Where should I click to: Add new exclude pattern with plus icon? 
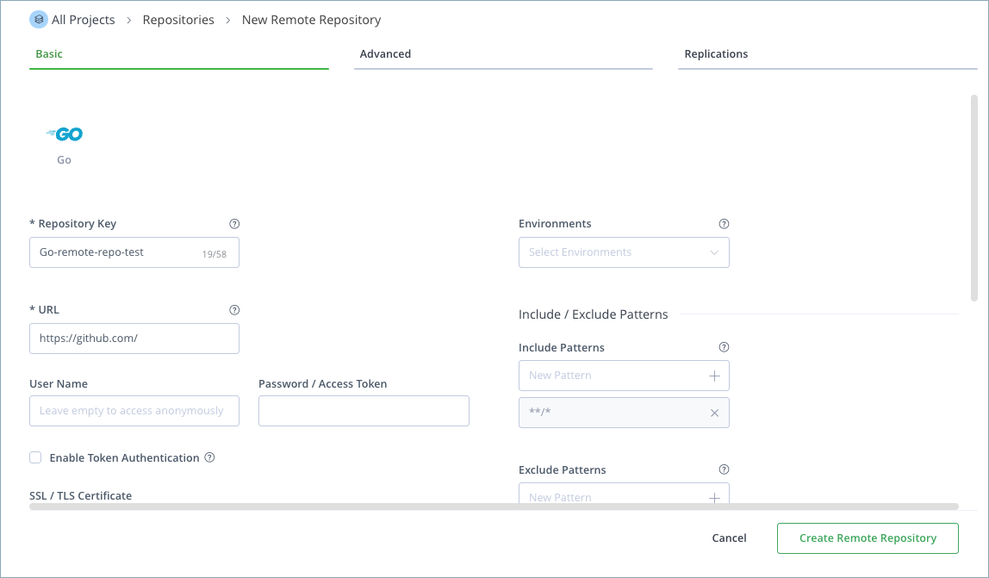715,498
